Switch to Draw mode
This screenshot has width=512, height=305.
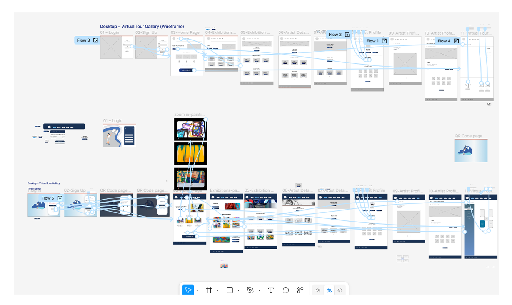coord(318,290)
